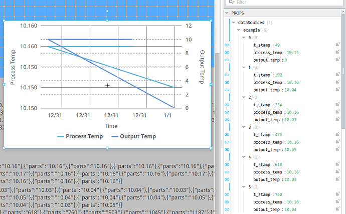
Task: Click the magnifier icon in the Filter box
Action: click(x=231, y=2)
